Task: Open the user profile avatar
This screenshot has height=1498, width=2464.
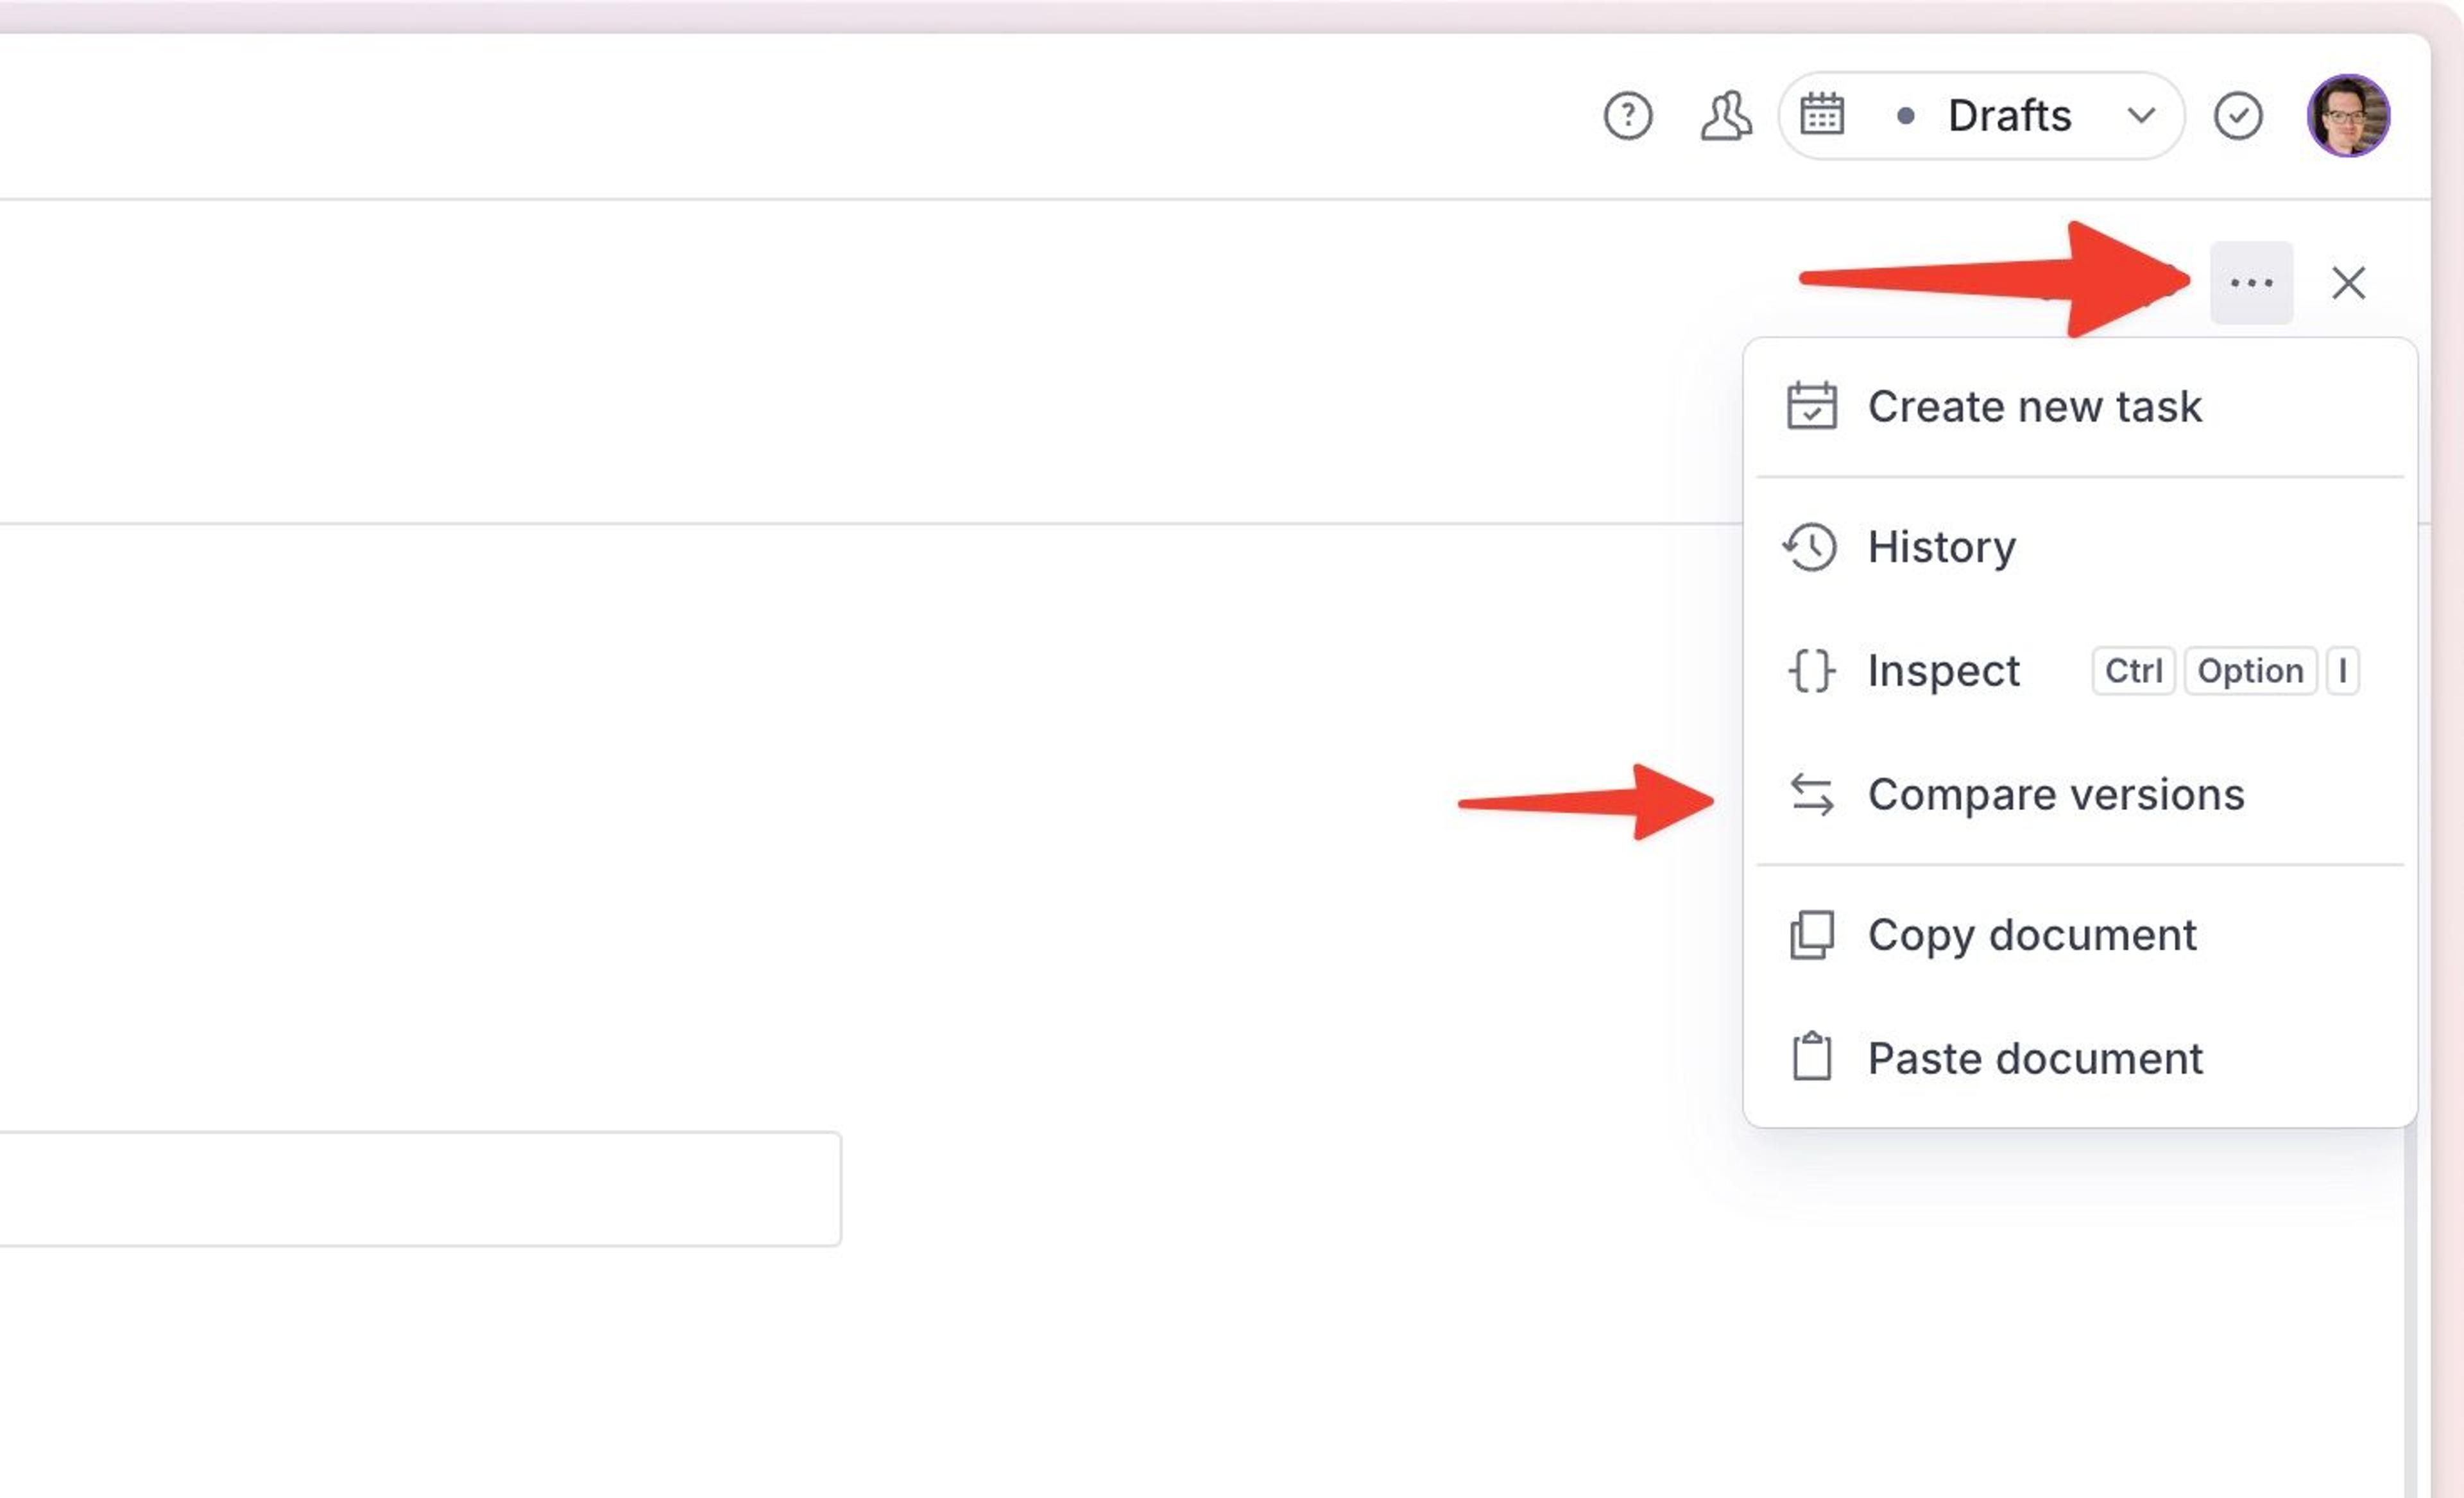Action: 2347,116
